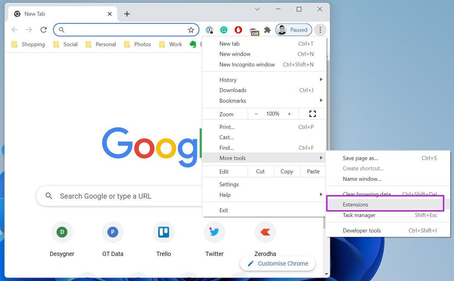Open the Twitter shortcut
Viewport: 454px width, 281px height.
(x=214, y=240)
